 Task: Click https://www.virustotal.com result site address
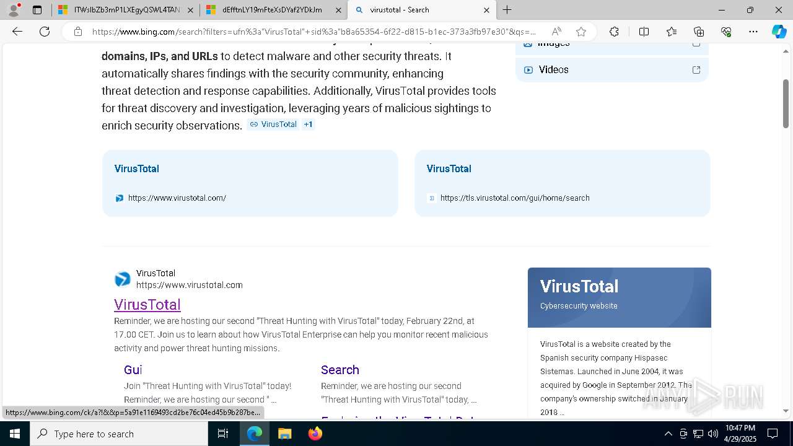[x=190, y=286]
